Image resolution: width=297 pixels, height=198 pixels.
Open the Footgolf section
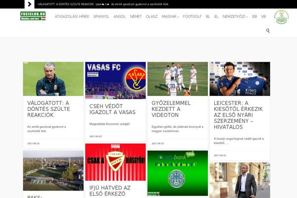[x=192, y=16]
